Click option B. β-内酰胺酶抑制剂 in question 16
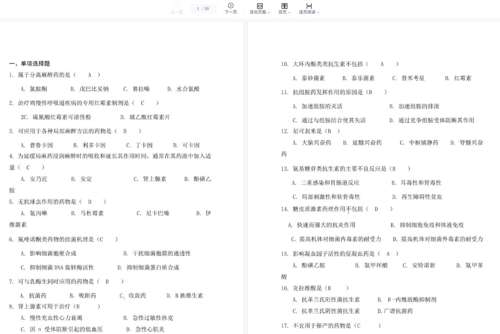Screen dimensions: 500x334 click(407, 300)
